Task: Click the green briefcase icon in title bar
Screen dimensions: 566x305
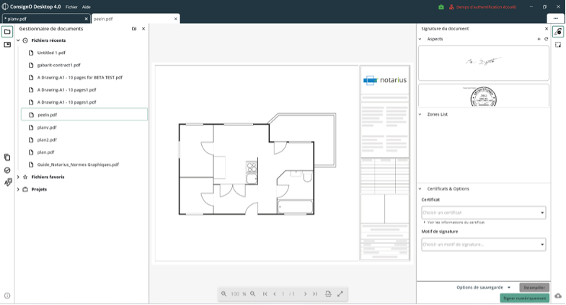Action: click(441, 7)
